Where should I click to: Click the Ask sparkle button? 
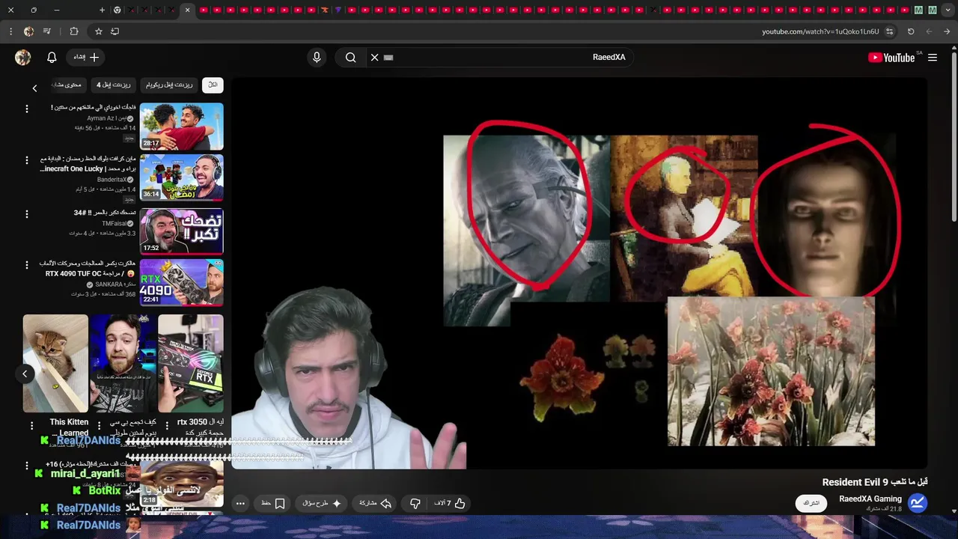322,504
